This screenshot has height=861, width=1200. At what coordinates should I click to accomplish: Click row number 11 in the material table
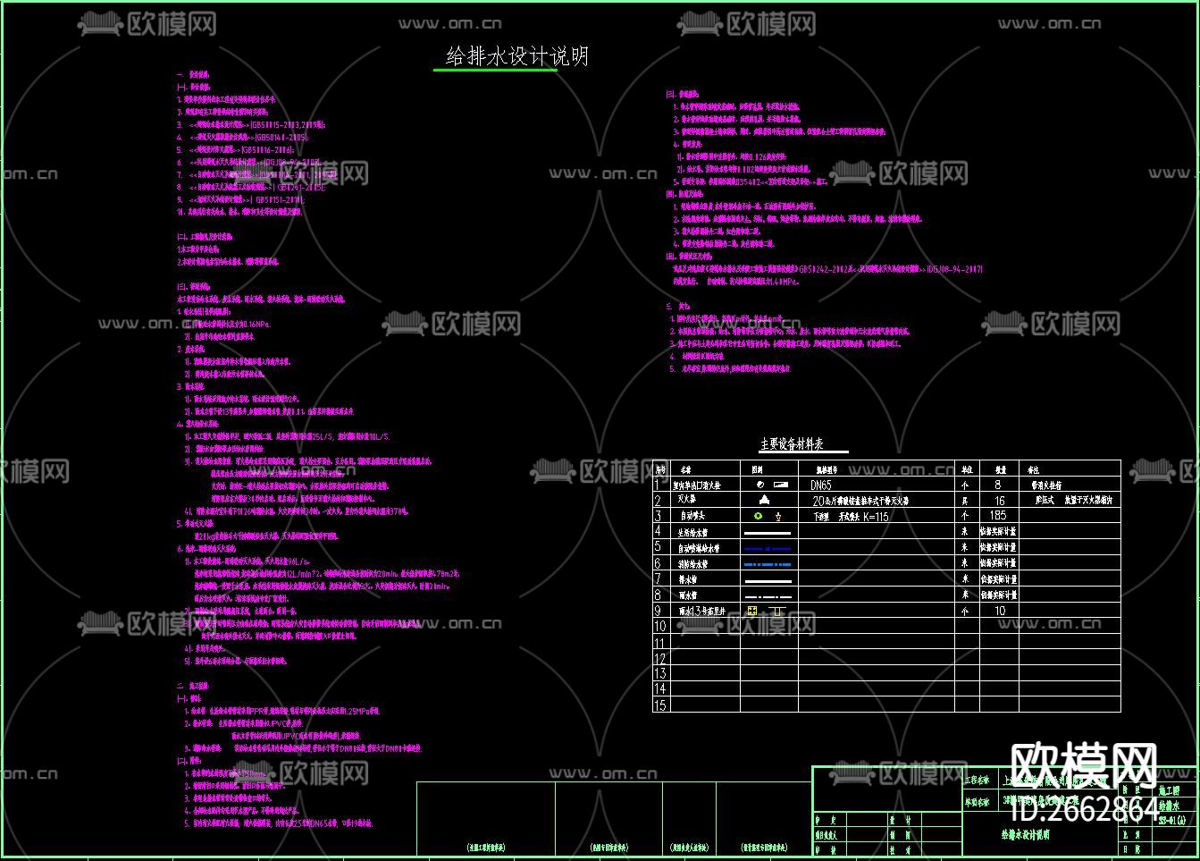coord(660,642)
